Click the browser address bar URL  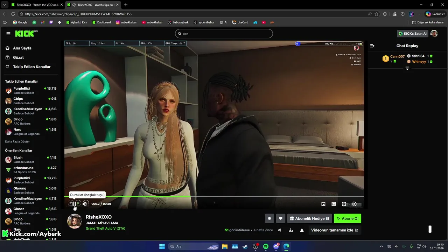tap(78, 14)
